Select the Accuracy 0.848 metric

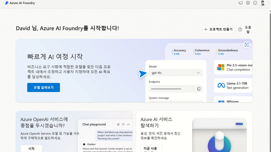click(179, 52)
